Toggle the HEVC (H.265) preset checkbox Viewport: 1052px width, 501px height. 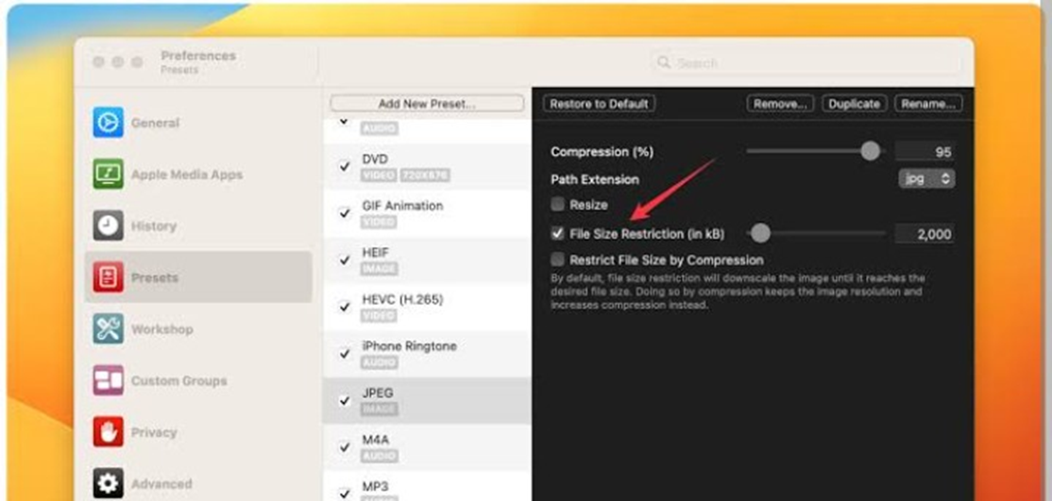(x=345, y=308)
